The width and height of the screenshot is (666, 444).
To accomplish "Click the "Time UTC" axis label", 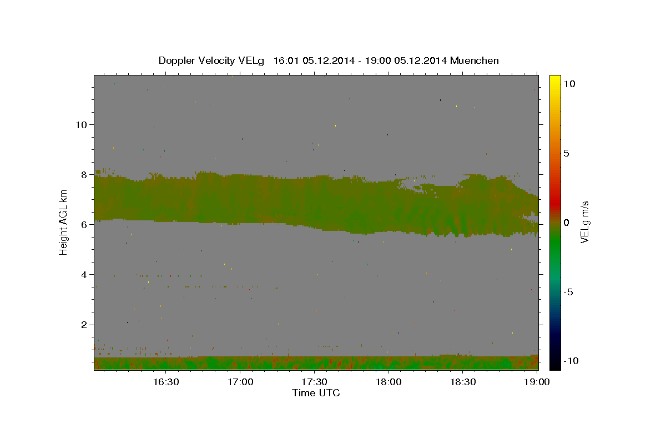I will (316, 393).
